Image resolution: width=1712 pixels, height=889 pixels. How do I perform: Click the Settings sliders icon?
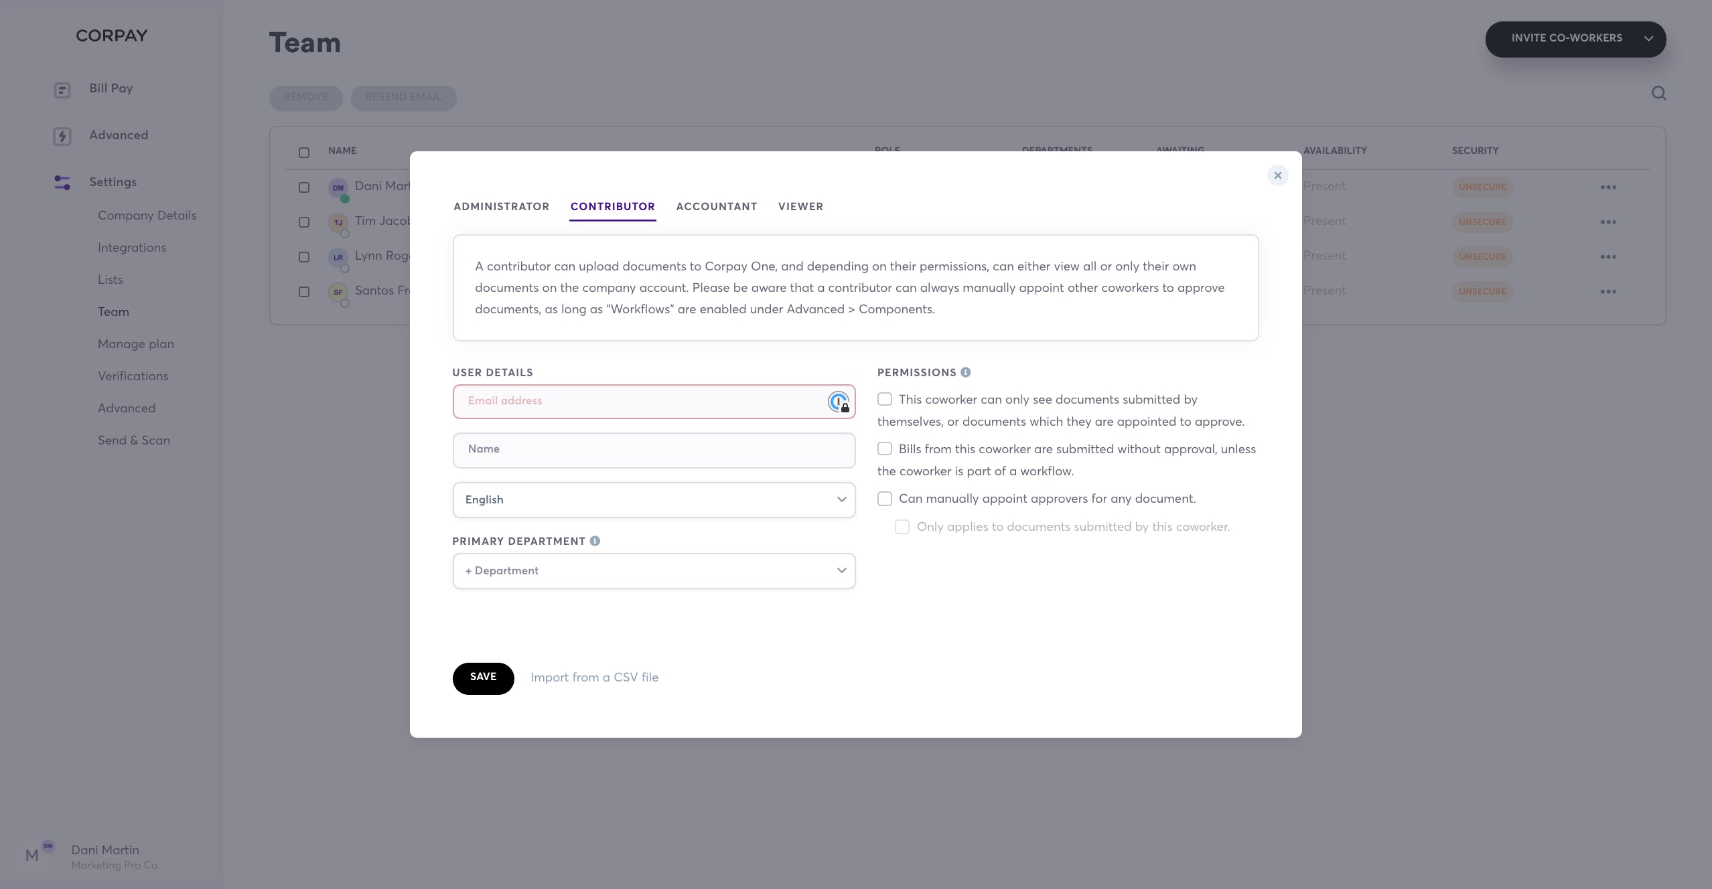pos(62,183)
